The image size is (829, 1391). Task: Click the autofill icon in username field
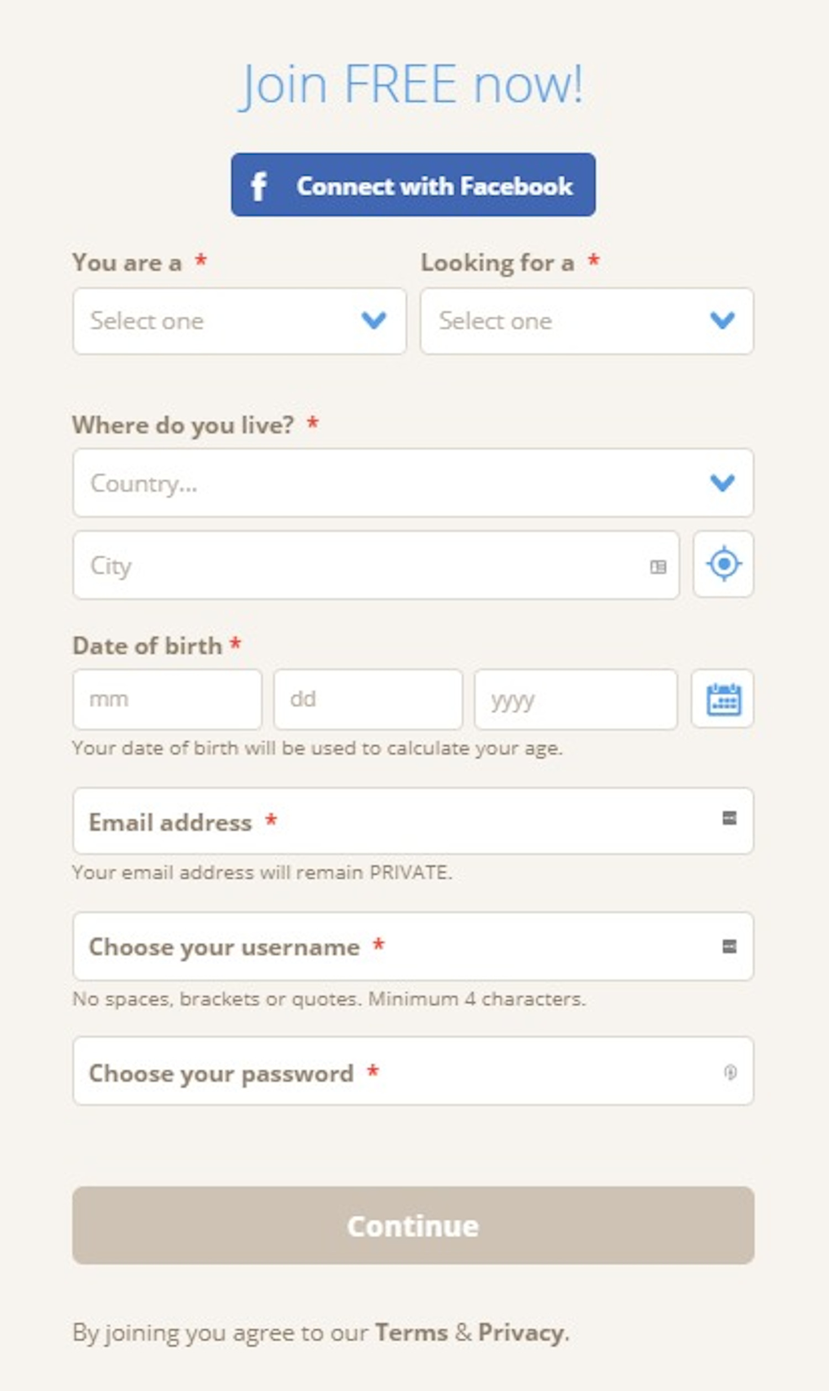729,946
